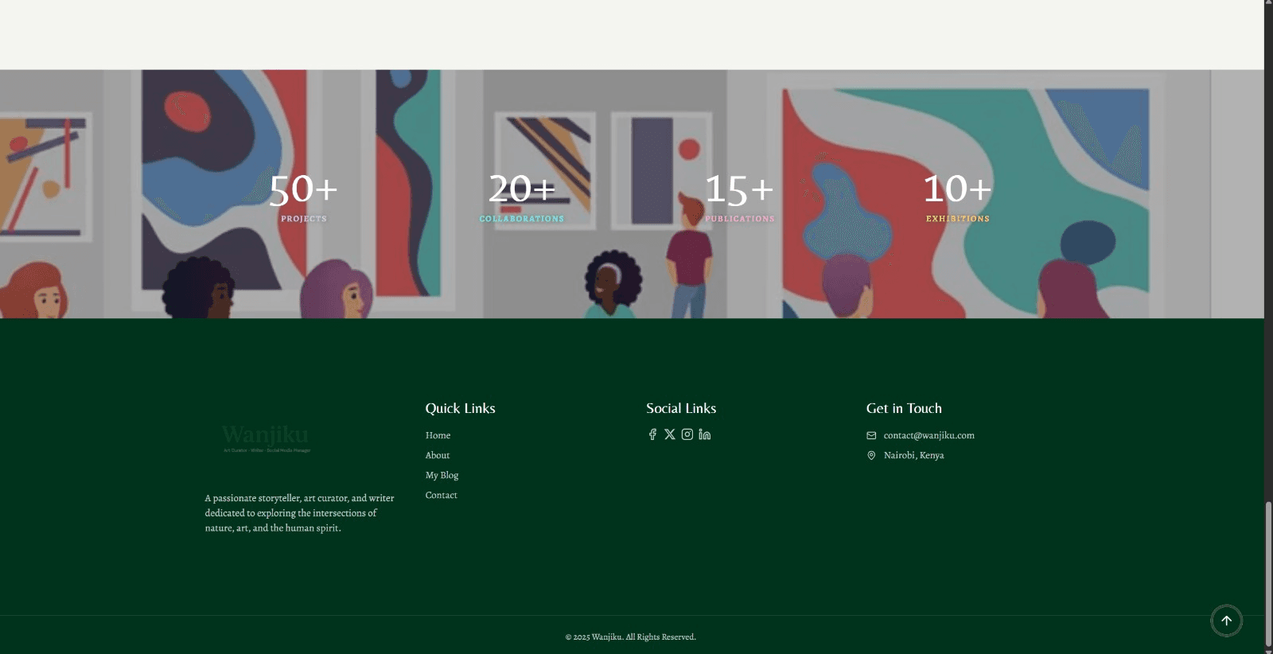Select the Nairobi, Kenya address text

913,455
